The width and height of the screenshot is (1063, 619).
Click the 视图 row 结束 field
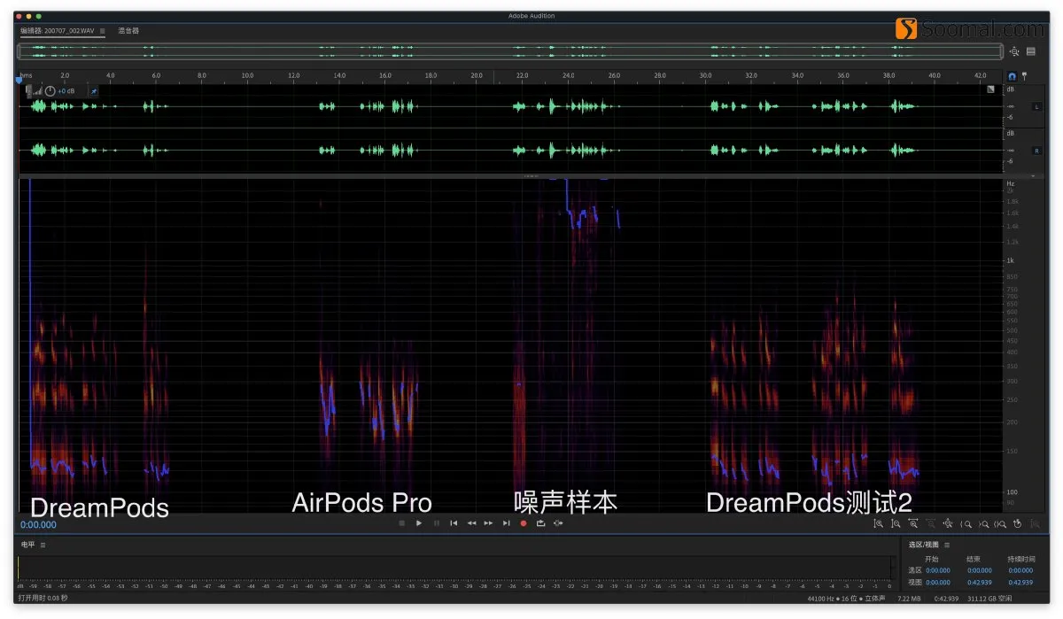980,583
